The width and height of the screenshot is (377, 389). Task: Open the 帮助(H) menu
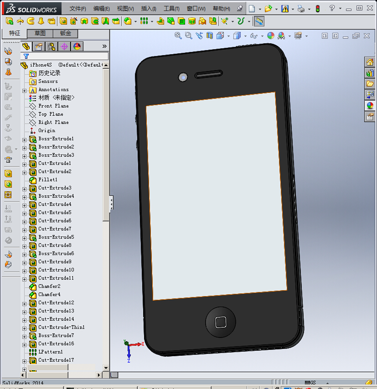pyautogui.click(x=222, y=9)
